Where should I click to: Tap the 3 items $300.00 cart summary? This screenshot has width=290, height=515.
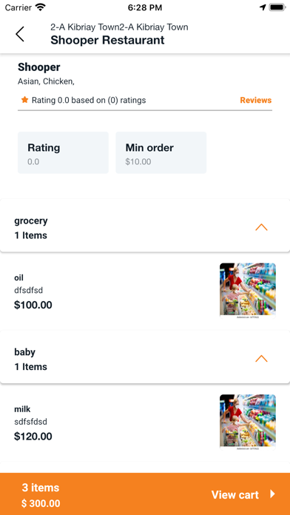click(41, 495)
